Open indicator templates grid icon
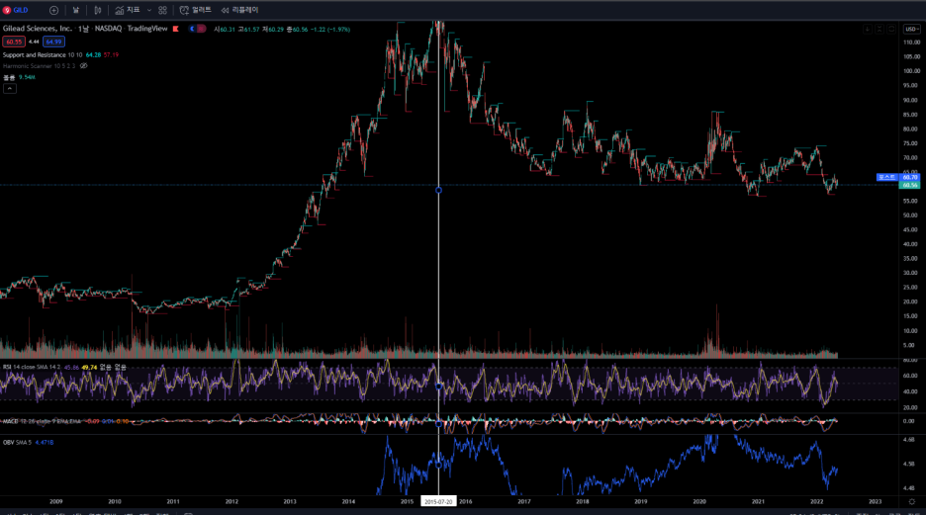Image resolution: width=926 pixels, height=515 pixels. pos(162,10)
